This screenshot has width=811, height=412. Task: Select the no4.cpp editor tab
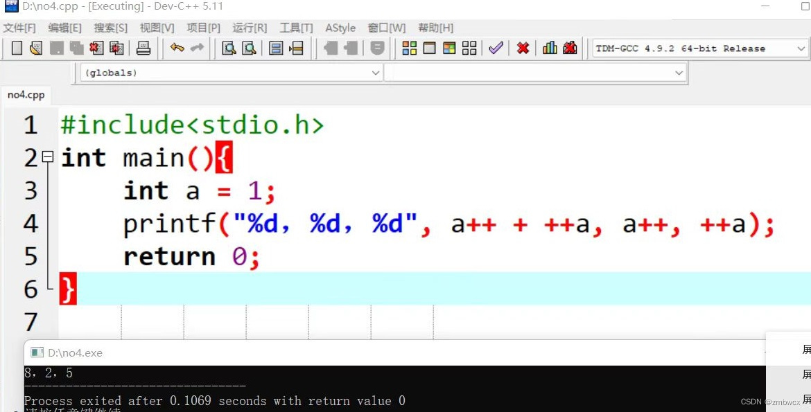(26, 95)
